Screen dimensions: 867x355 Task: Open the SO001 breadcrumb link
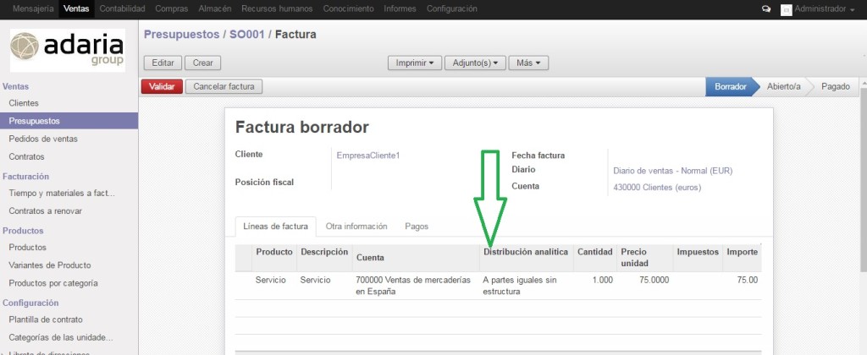[246, 34]
